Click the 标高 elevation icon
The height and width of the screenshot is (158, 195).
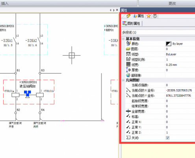click(x=128, y=117)
